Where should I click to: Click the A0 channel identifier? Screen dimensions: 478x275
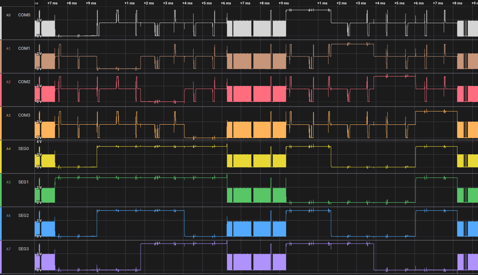point(8,15)
